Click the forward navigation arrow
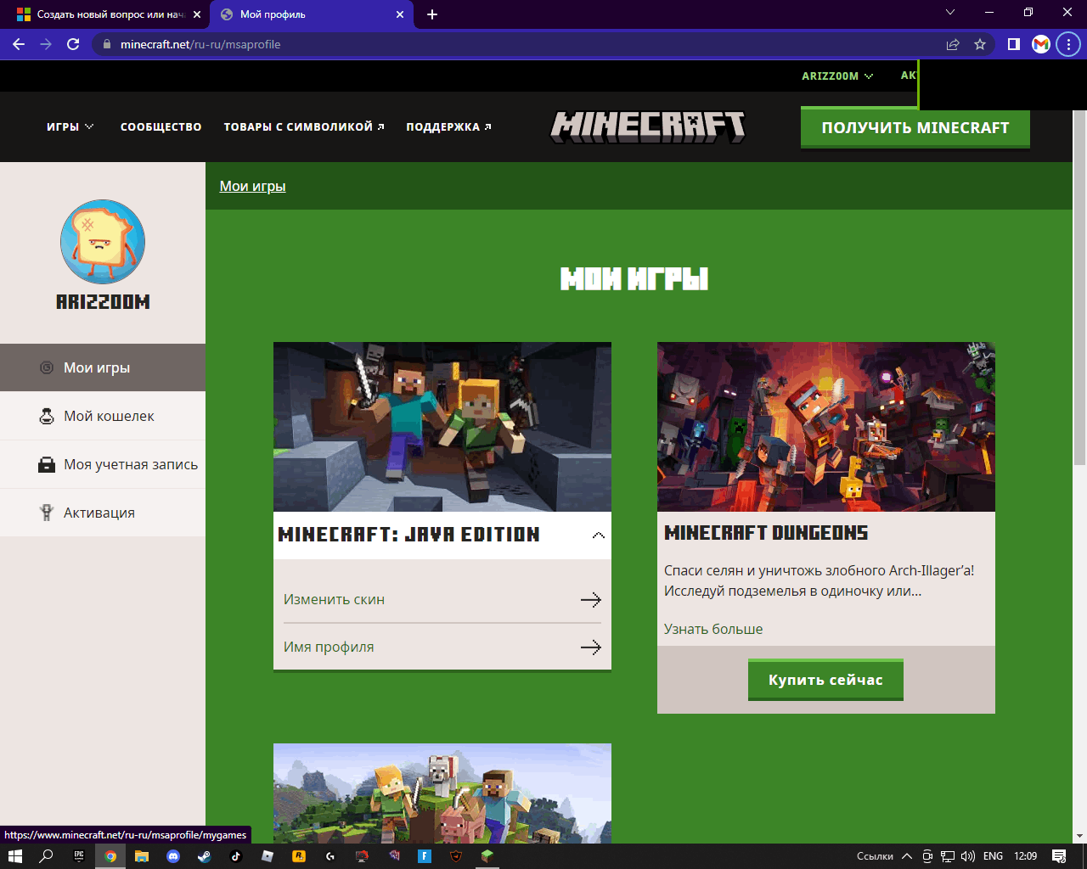The image size is (1087, 869). 46,44
